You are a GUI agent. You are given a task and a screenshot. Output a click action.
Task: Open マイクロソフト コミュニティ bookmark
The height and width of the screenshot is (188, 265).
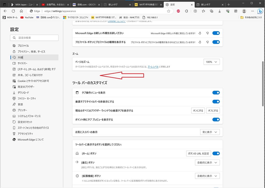tap(76, 17)
